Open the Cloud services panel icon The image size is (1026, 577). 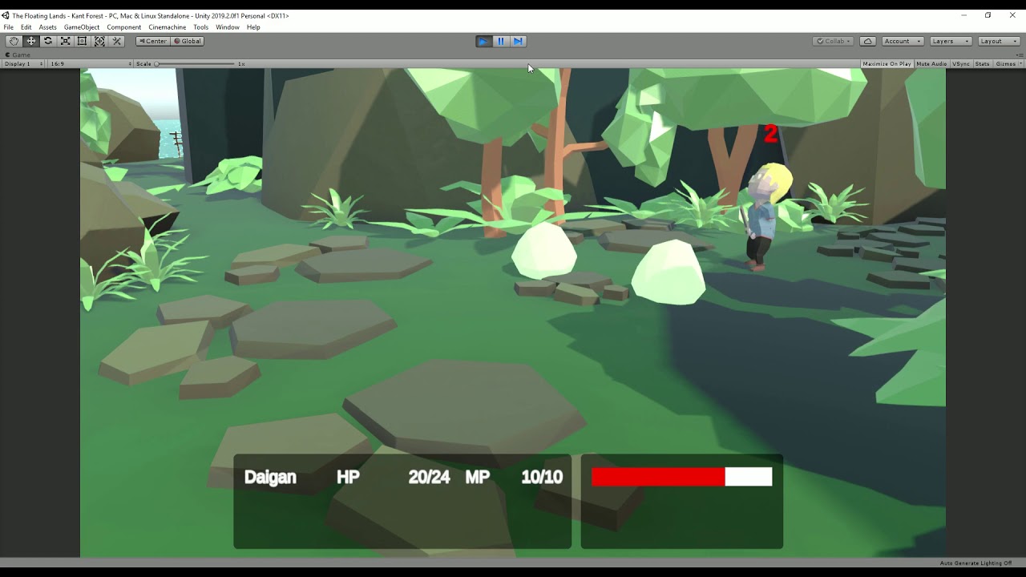[x=867, y=41]
